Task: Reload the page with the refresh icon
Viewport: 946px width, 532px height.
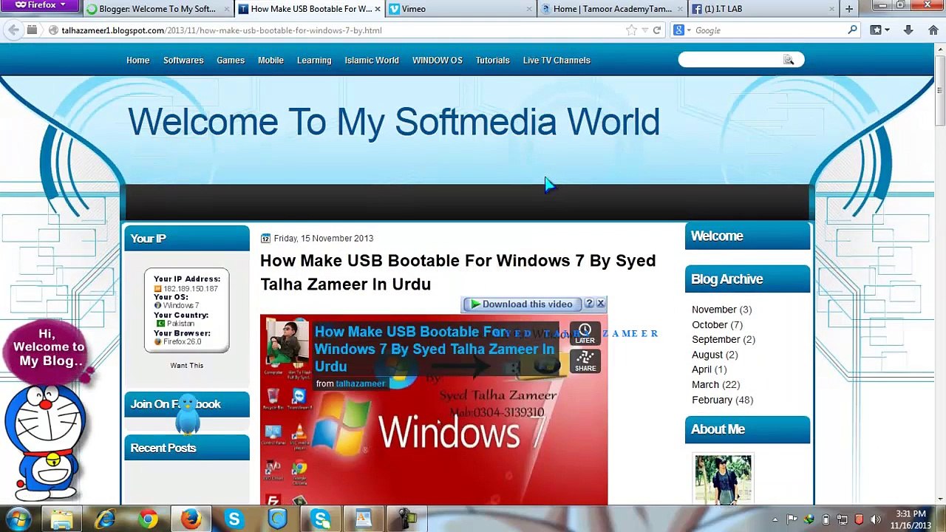Action: pyautogui.click(x=656, y=30)
